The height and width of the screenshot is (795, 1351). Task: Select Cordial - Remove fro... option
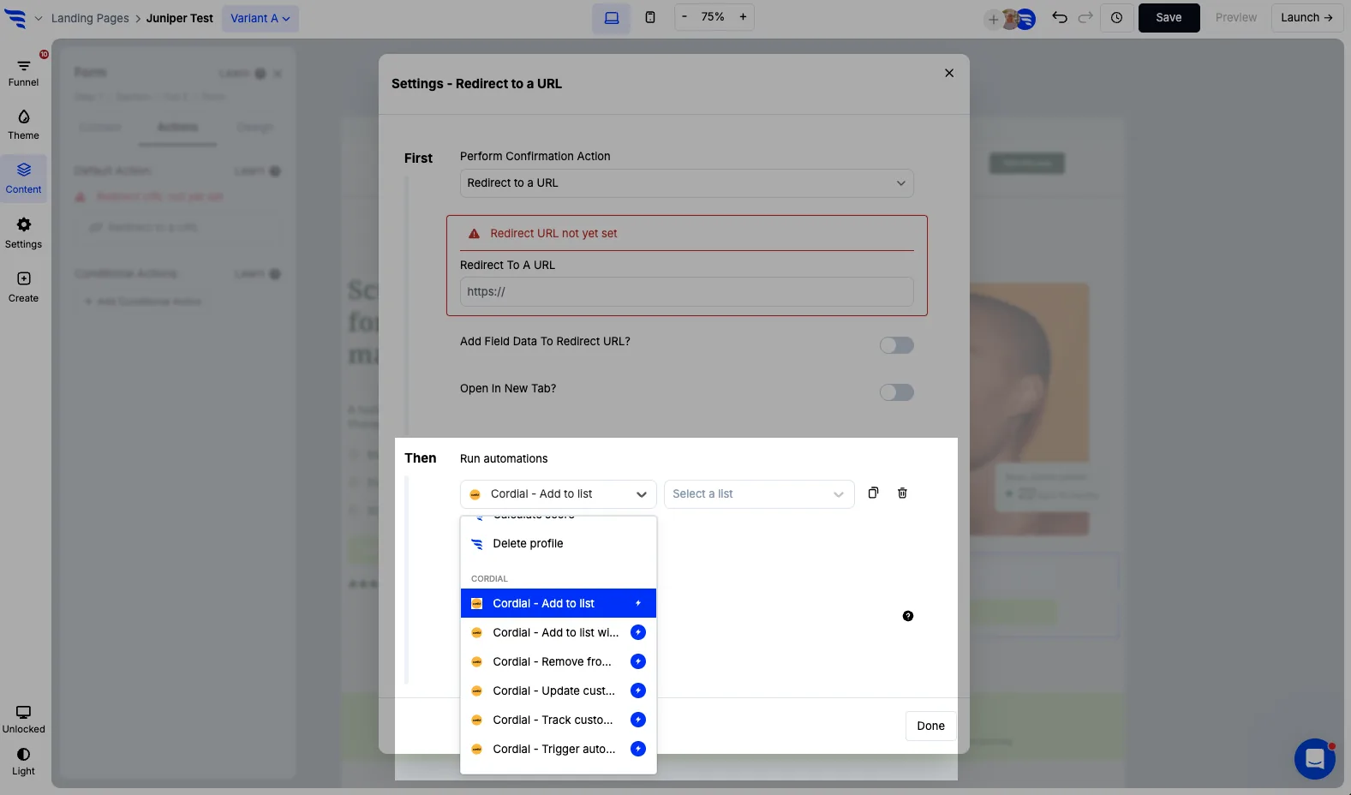coord(559,661)
